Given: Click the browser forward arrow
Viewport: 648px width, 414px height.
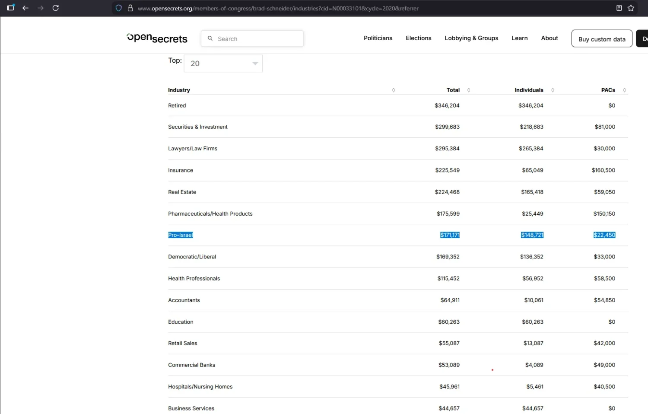Looking at the screenshot, I should tap(40, 8).
